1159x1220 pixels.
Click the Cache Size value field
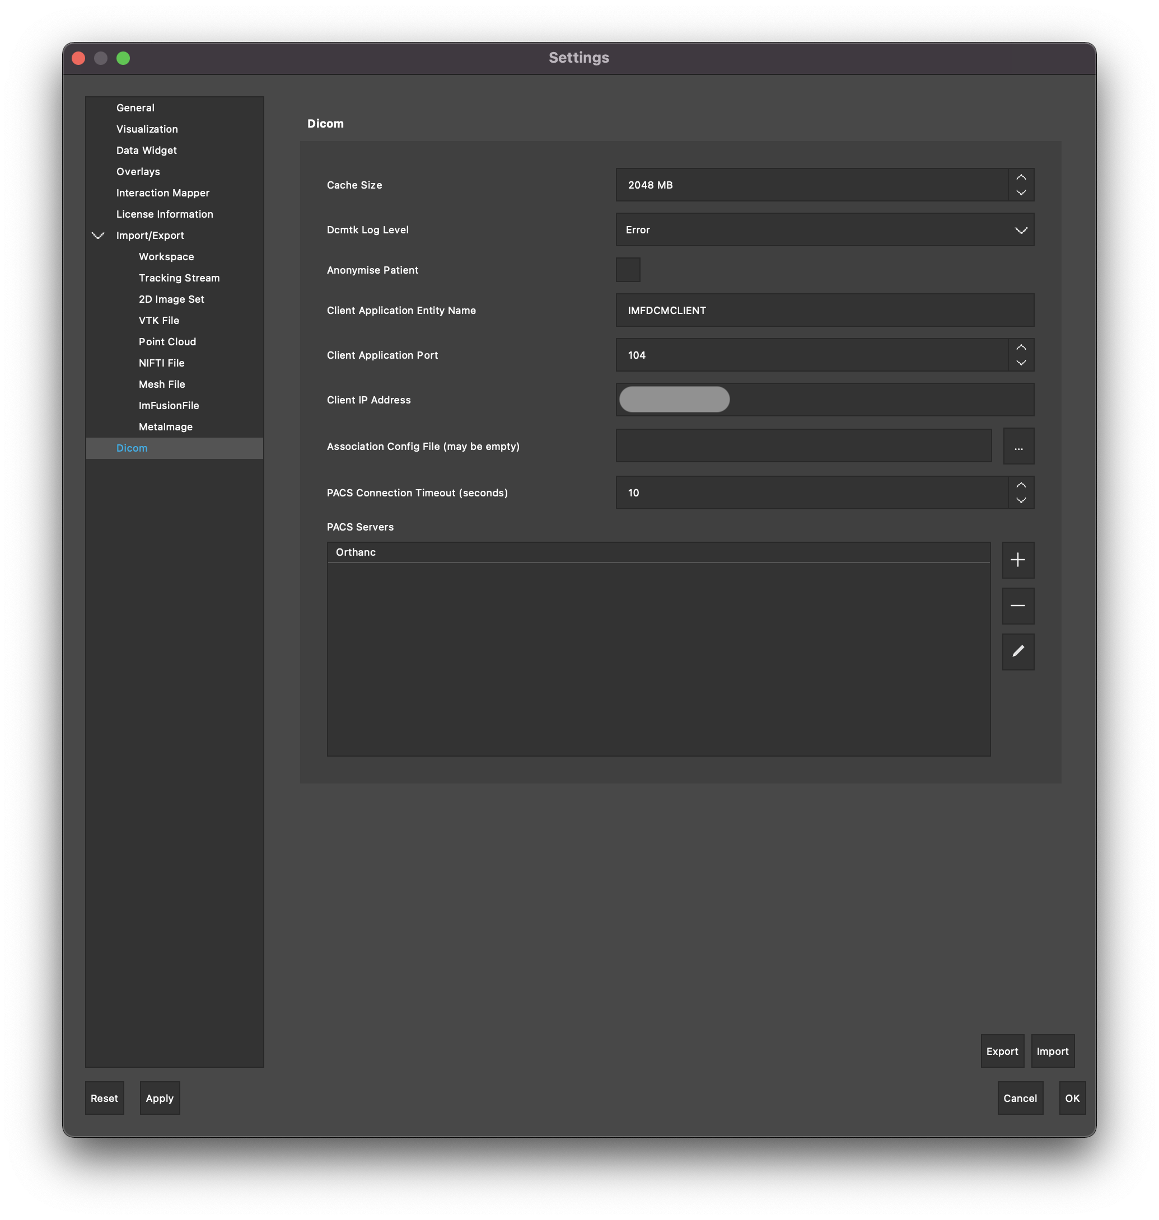tap(812, 185)
